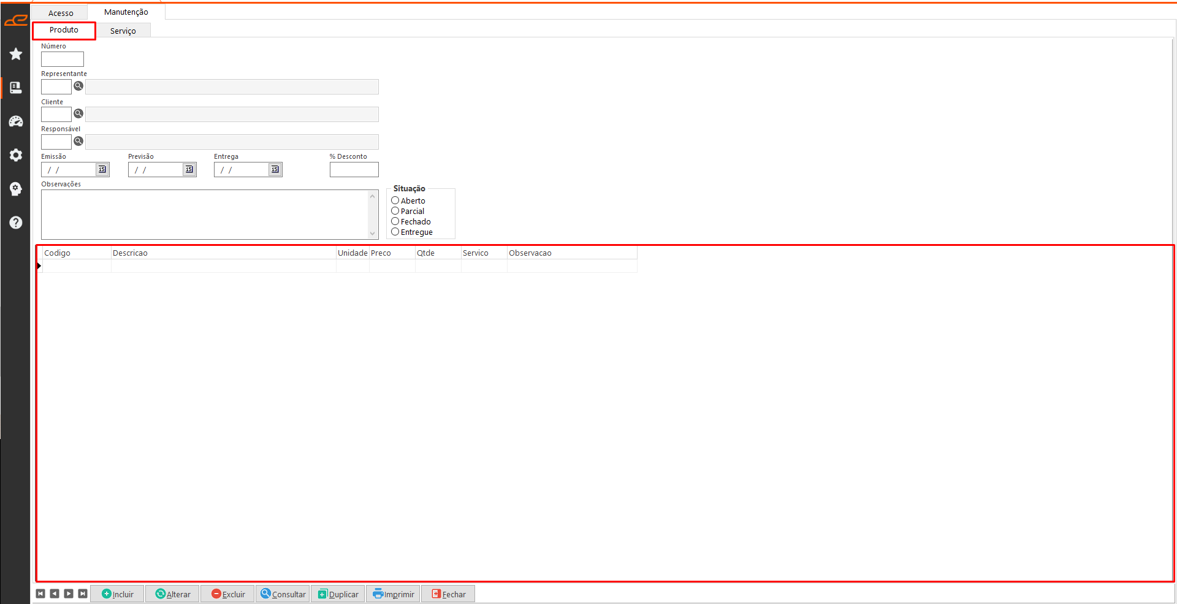The height and width of the screenshot is (604, 1177).
Task: Choose Entregue as the situação
Action: (395, 232)
